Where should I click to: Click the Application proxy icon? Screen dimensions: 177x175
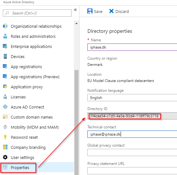point(5,86)
